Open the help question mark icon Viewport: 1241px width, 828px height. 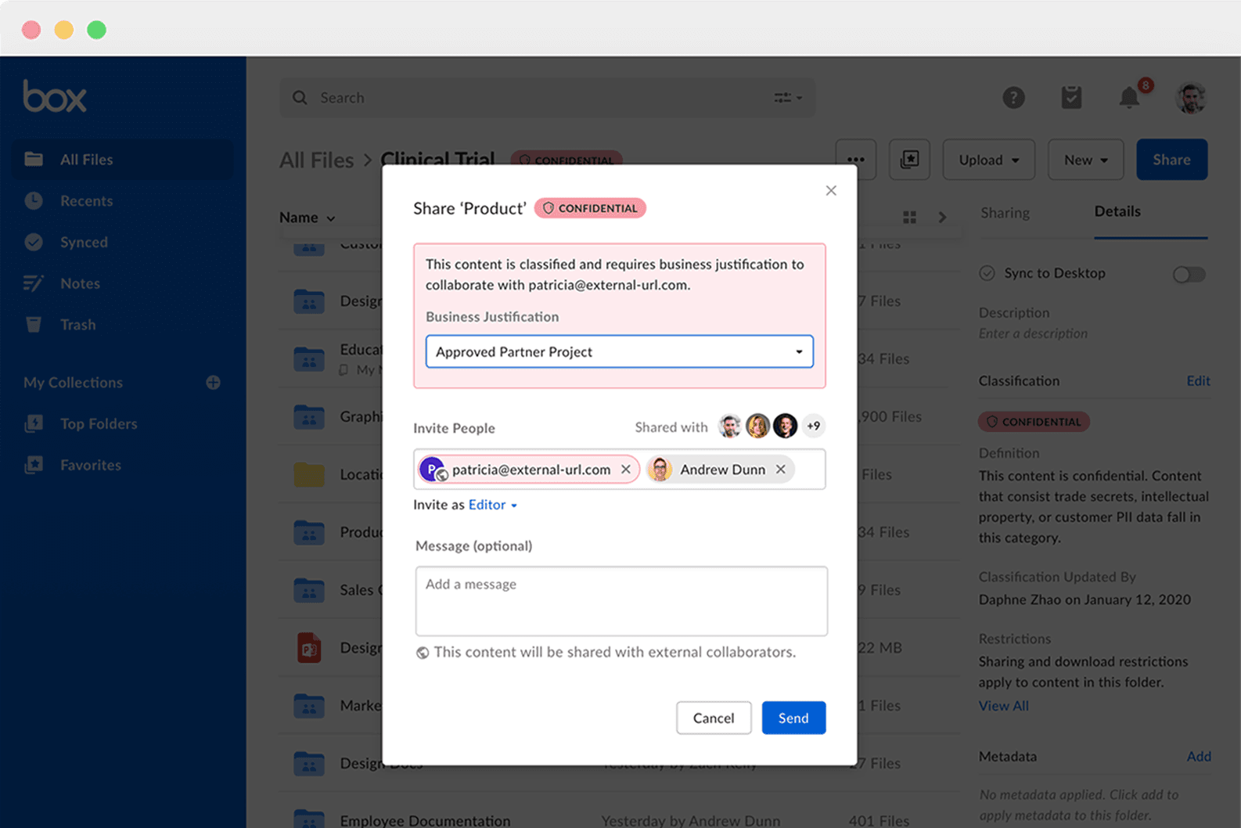coord(1013,98)
